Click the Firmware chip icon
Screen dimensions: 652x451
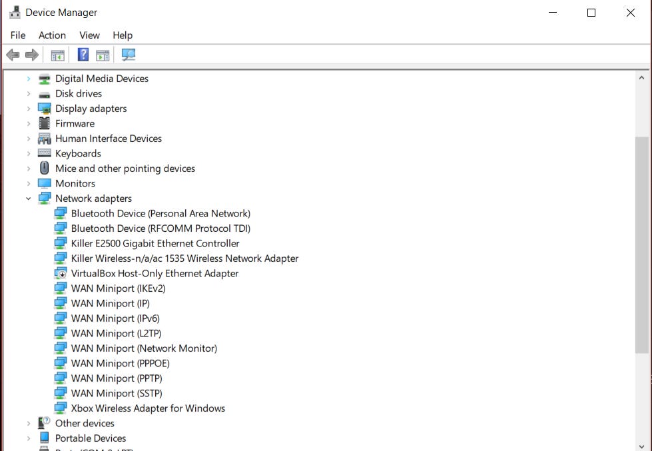44,123
